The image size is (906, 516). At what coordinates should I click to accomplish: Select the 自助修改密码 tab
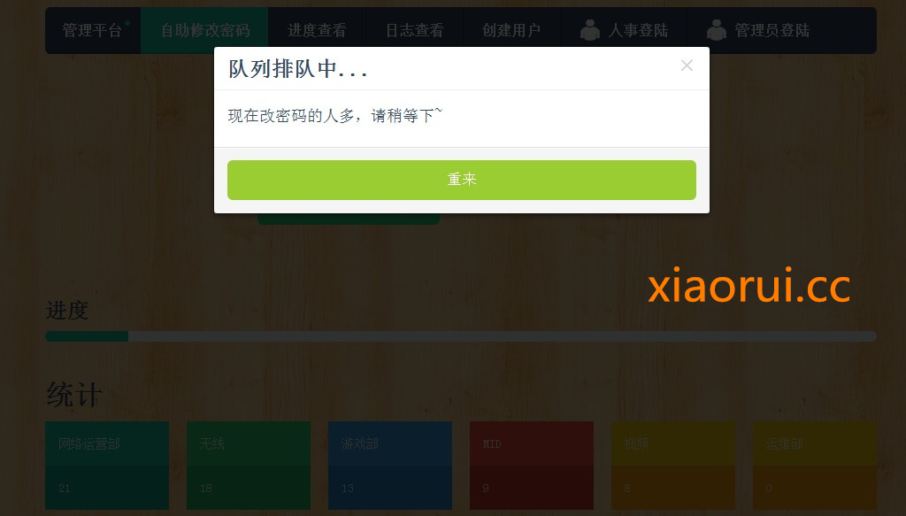(204, 30)
